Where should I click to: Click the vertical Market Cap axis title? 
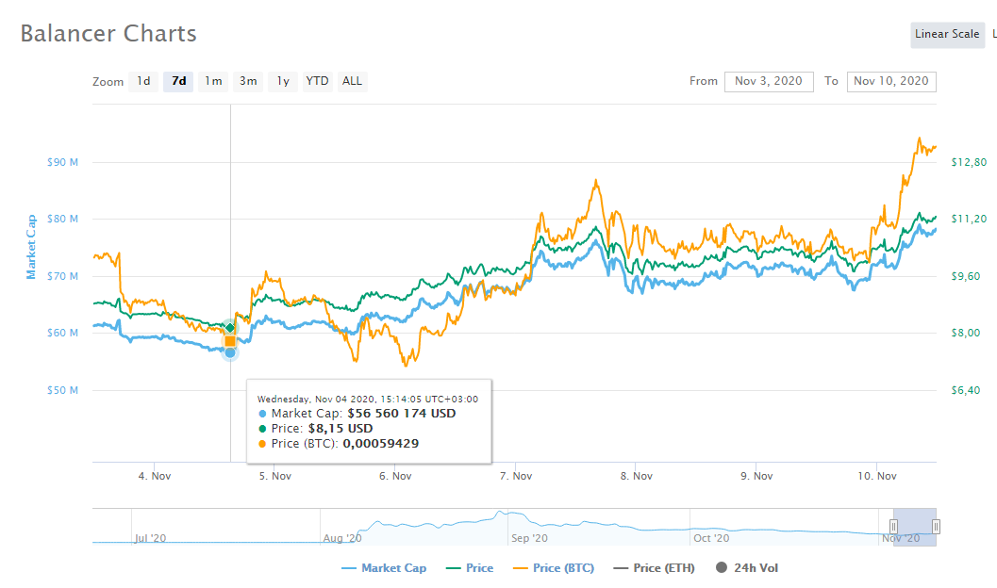pos(31,247)
